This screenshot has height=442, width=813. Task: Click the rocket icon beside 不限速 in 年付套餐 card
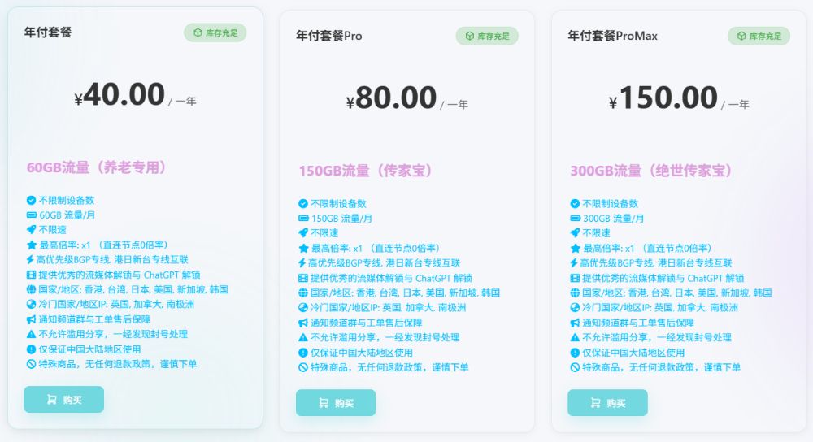point(32,230)
